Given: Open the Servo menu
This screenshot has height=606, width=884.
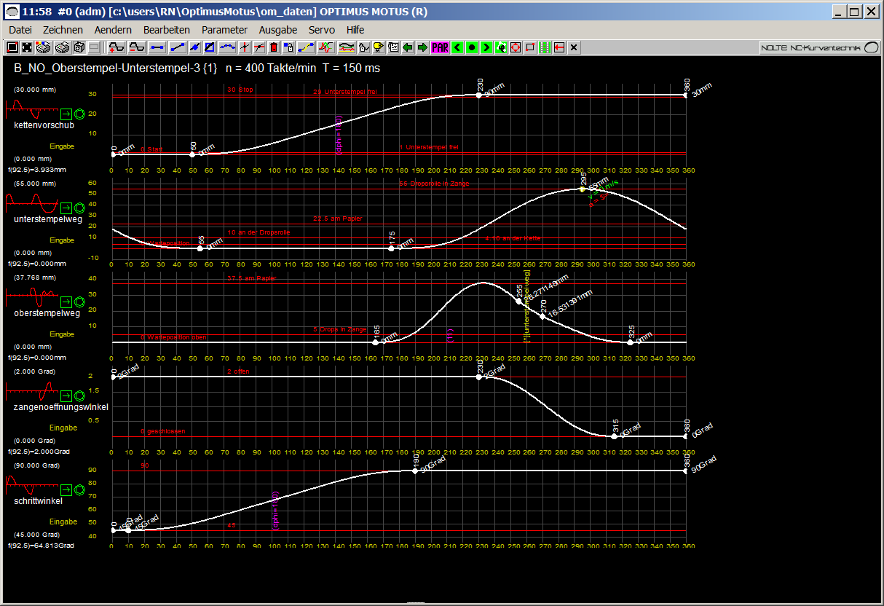Looking at the screenshot, I should [321, 30].
